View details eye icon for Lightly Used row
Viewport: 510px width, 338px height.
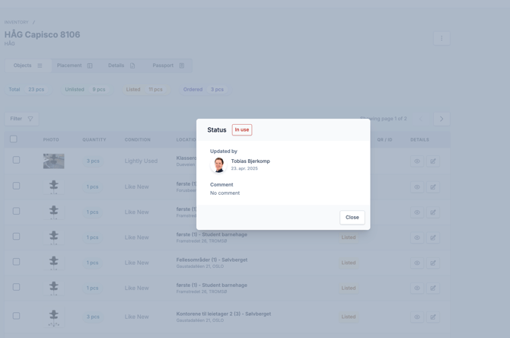tap(417, 161)
